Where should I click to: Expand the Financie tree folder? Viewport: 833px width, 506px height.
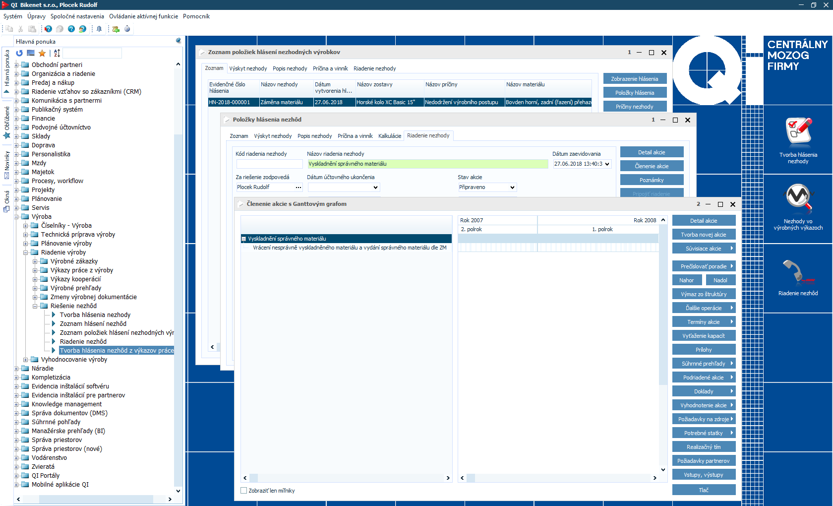[17, 119]
